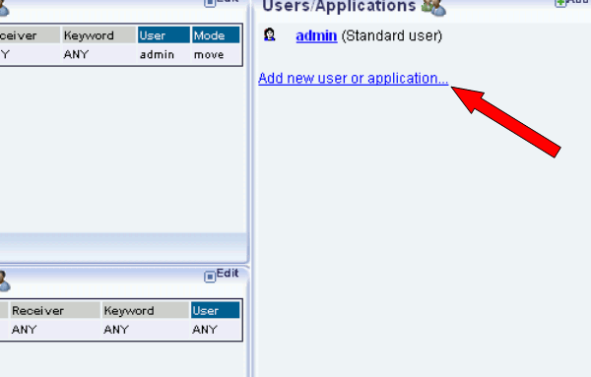
Task: Click the admin user avatar icon
Action: (269, 34)
